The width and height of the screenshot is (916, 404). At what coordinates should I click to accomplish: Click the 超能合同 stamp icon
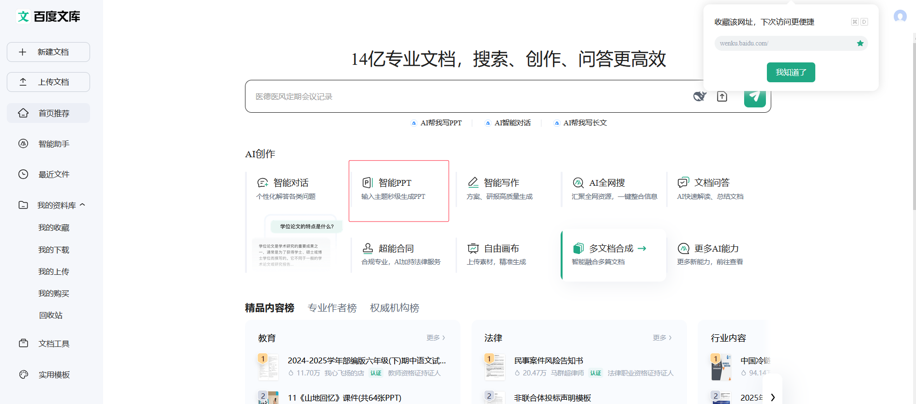[x=367, y=248]
